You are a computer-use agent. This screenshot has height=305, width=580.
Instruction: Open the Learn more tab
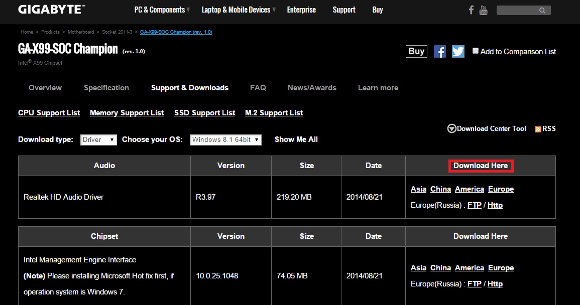378,88
